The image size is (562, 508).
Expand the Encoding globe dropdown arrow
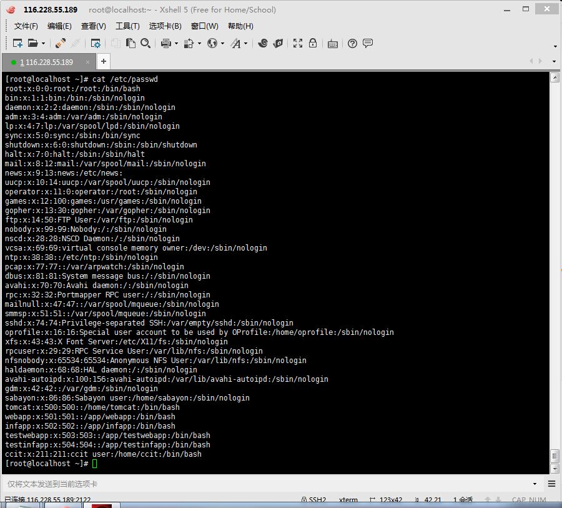222,44
